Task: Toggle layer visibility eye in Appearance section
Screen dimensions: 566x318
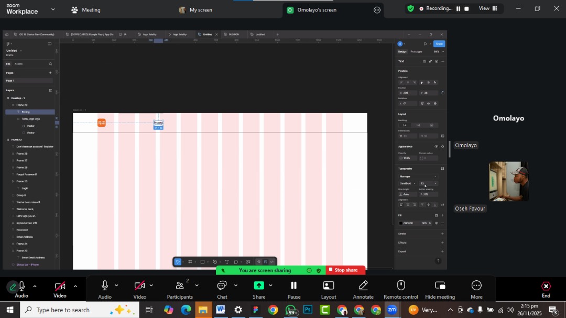Action: tap(437, 146)
